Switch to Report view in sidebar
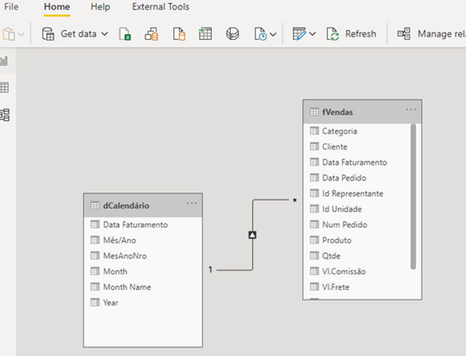This screenshot has height=356, width=466. click(x=4, y=61)
